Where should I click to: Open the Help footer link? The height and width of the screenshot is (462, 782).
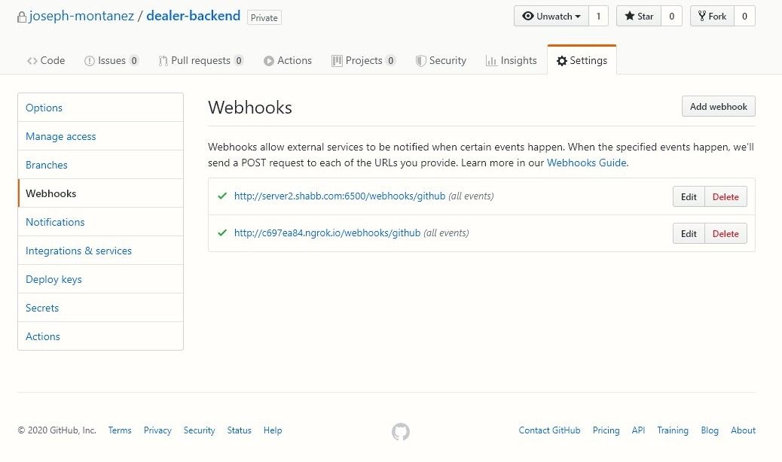coord(273,430)
